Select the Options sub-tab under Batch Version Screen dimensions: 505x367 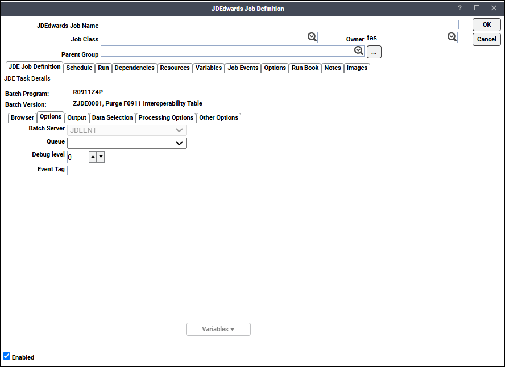coord(51,117)
